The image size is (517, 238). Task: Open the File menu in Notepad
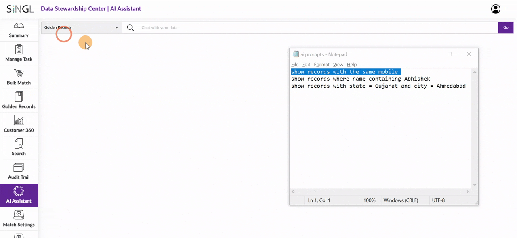tap(295, 64)
